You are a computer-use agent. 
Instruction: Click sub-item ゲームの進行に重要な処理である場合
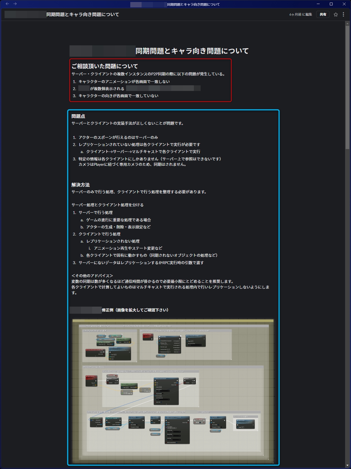coord(118,220)
